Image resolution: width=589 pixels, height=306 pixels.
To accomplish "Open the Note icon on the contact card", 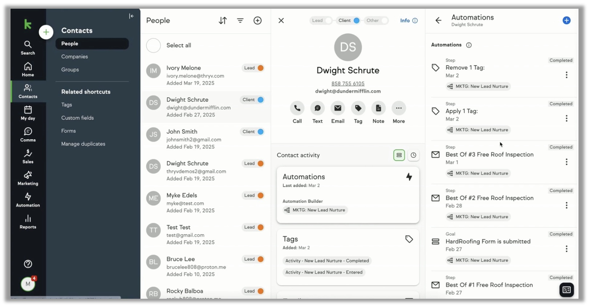I will pyautogui.click(x=378, y=108).
